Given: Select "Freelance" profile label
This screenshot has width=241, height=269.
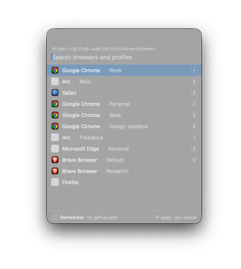Looking at the screenshot, I should (92, 138).
